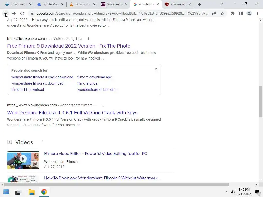
Task: Open the Extensions puzzle-piece menu
Action: pos(233,13)
